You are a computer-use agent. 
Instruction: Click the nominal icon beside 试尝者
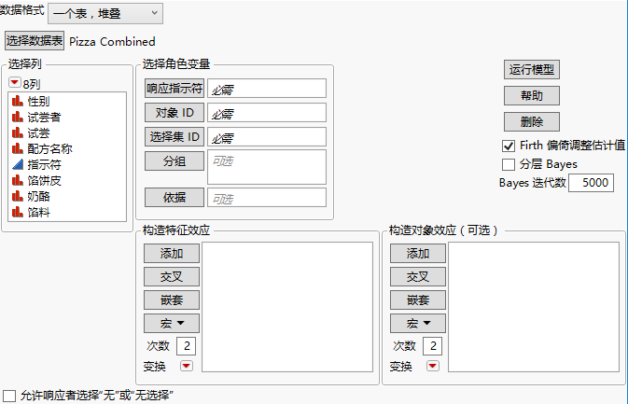click(17, 117)
